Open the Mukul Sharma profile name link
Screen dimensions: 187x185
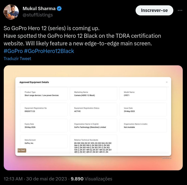[x=39, y=9]
